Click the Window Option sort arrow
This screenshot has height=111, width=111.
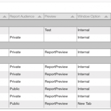click(106, 16)
